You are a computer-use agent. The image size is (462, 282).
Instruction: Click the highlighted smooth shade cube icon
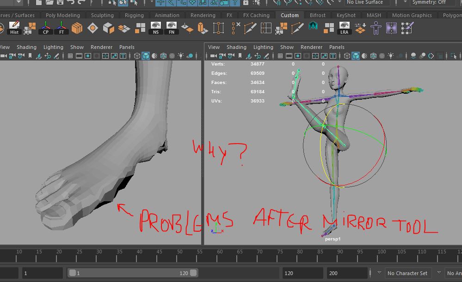[356, 55]
